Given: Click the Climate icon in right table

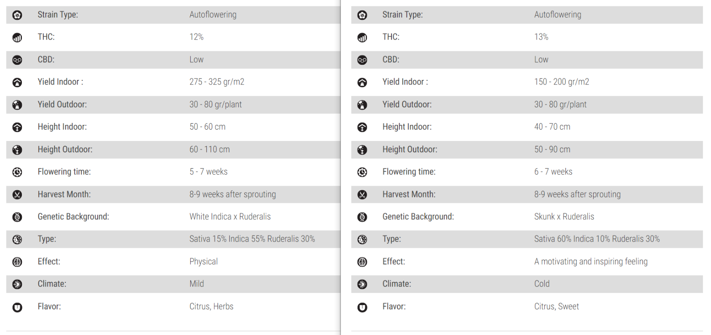Looking at the screenshot, I should coord(362,284).
